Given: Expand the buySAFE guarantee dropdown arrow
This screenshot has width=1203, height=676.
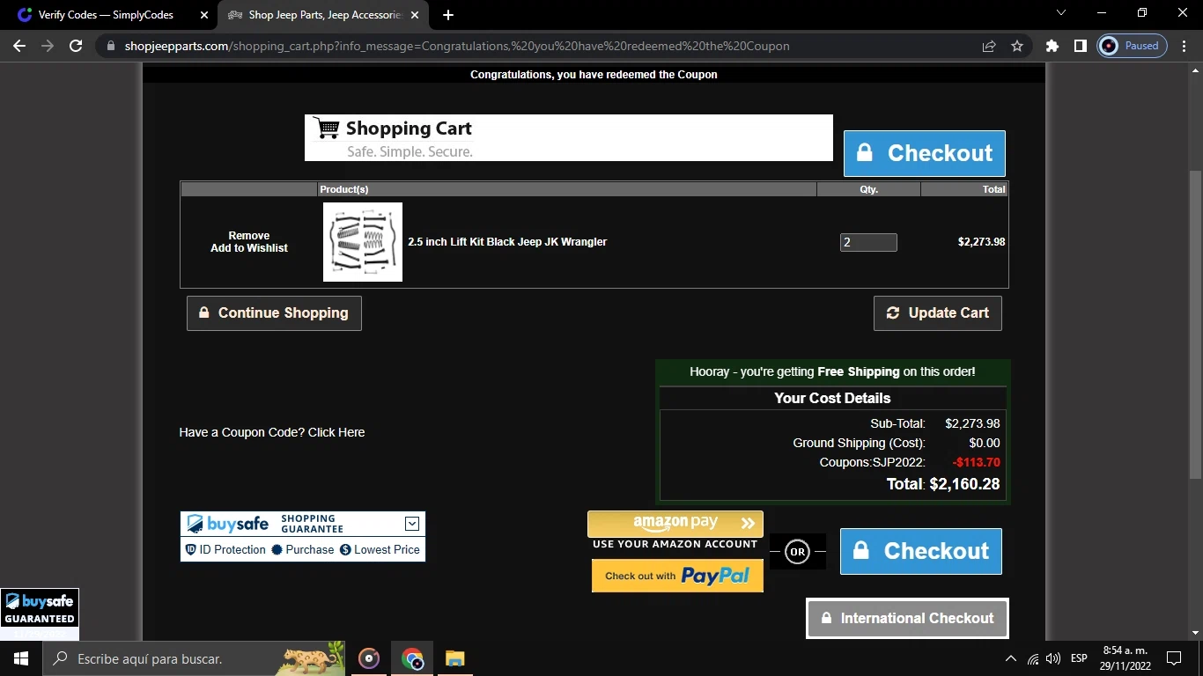Looking at the screenshot, I should [x=411, y=524].
